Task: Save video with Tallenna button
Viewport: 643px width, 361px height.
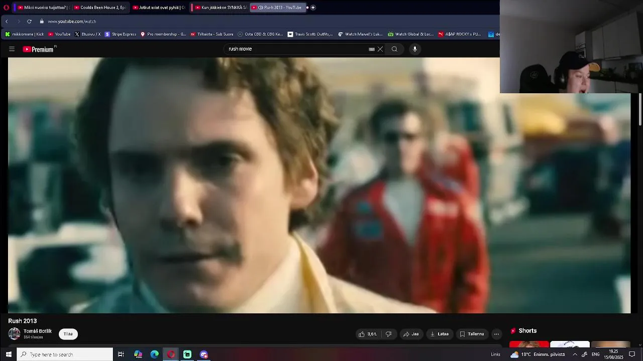Action: tap(472, 334)
